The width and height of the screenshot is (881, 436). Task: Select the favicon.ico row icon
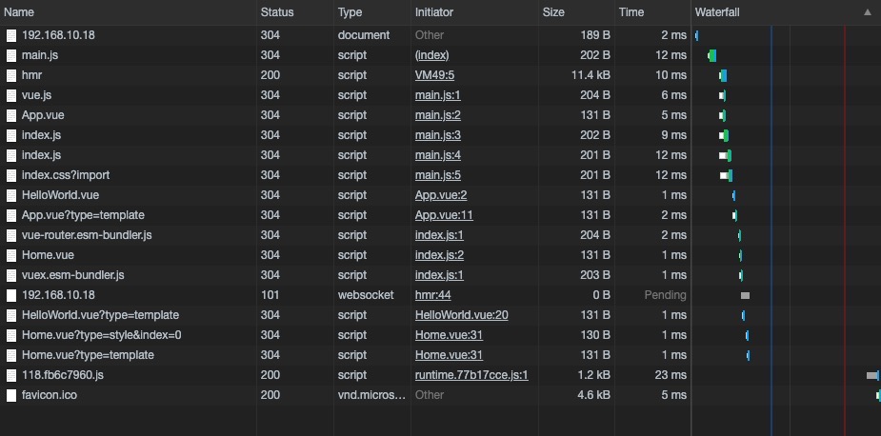[11, 395]
